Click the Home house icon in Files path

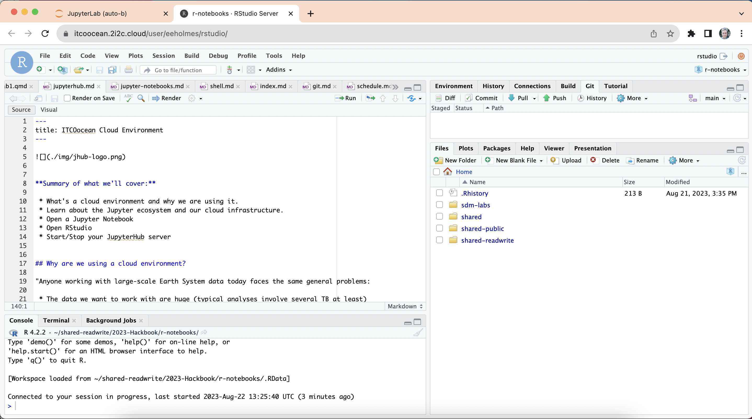(448, 171)
